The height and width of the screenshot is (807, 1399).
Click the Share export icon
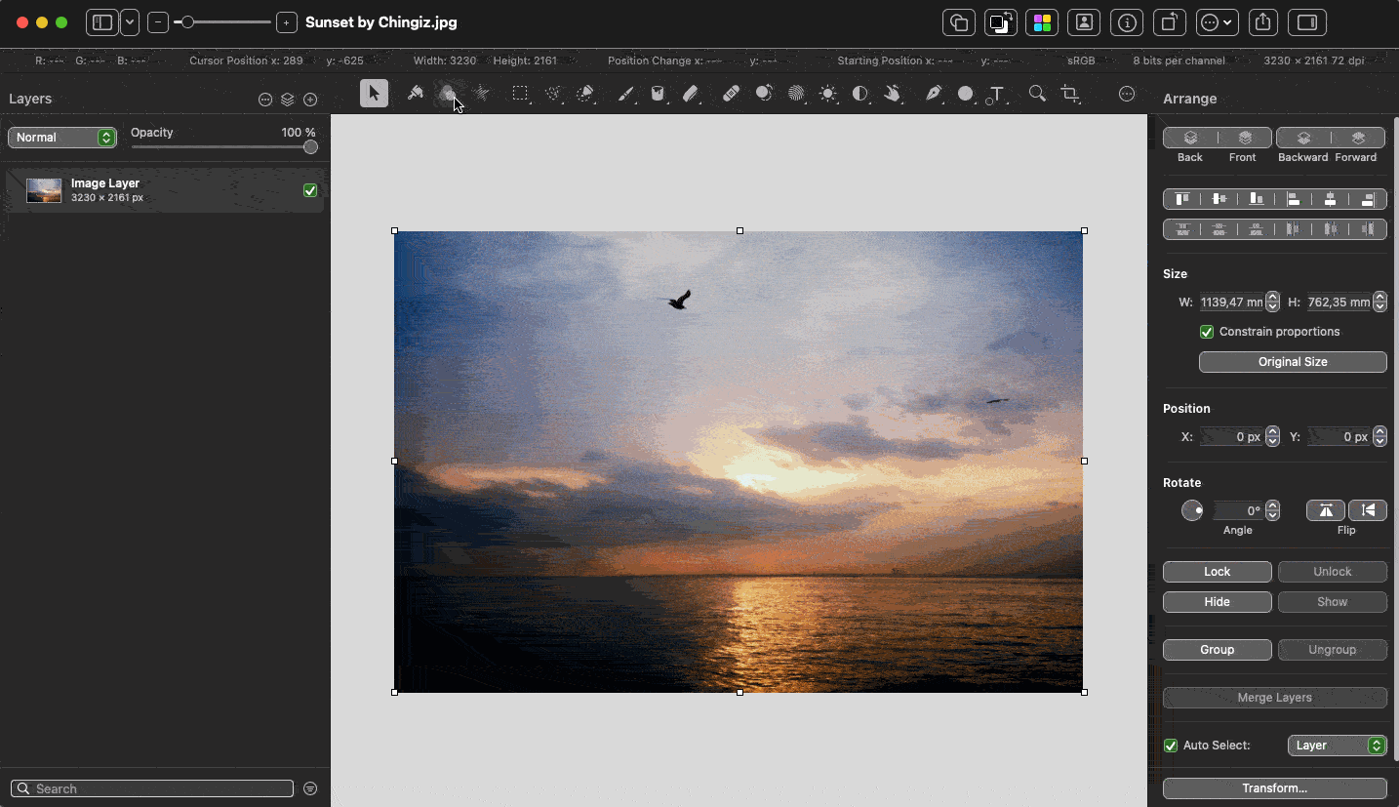click(1263, 22)
